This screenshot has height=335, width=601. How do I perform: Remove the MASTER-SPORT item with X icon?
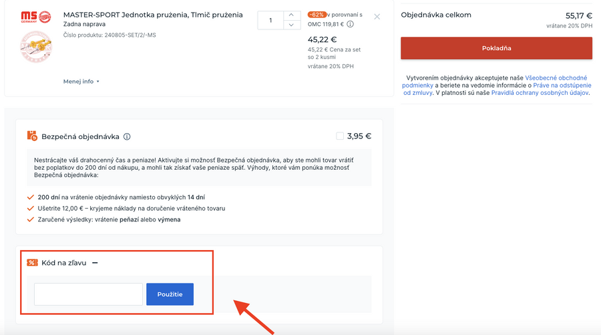click(377, 17)
